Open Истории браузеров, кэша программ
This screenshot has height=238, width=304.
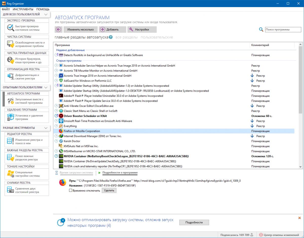[x=27, y=61]
